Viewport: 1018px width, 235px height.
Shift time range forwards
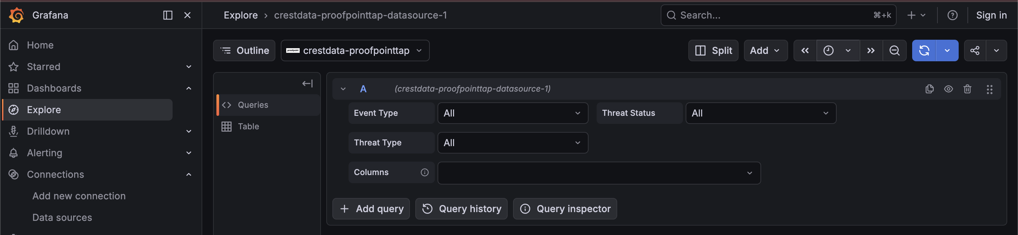click(871, 51)
